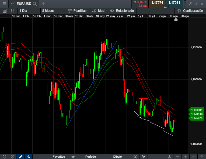Viewport: 206px width, 159px height.
Task: Add a new chart tab with plus
Action: coord(43,4)
